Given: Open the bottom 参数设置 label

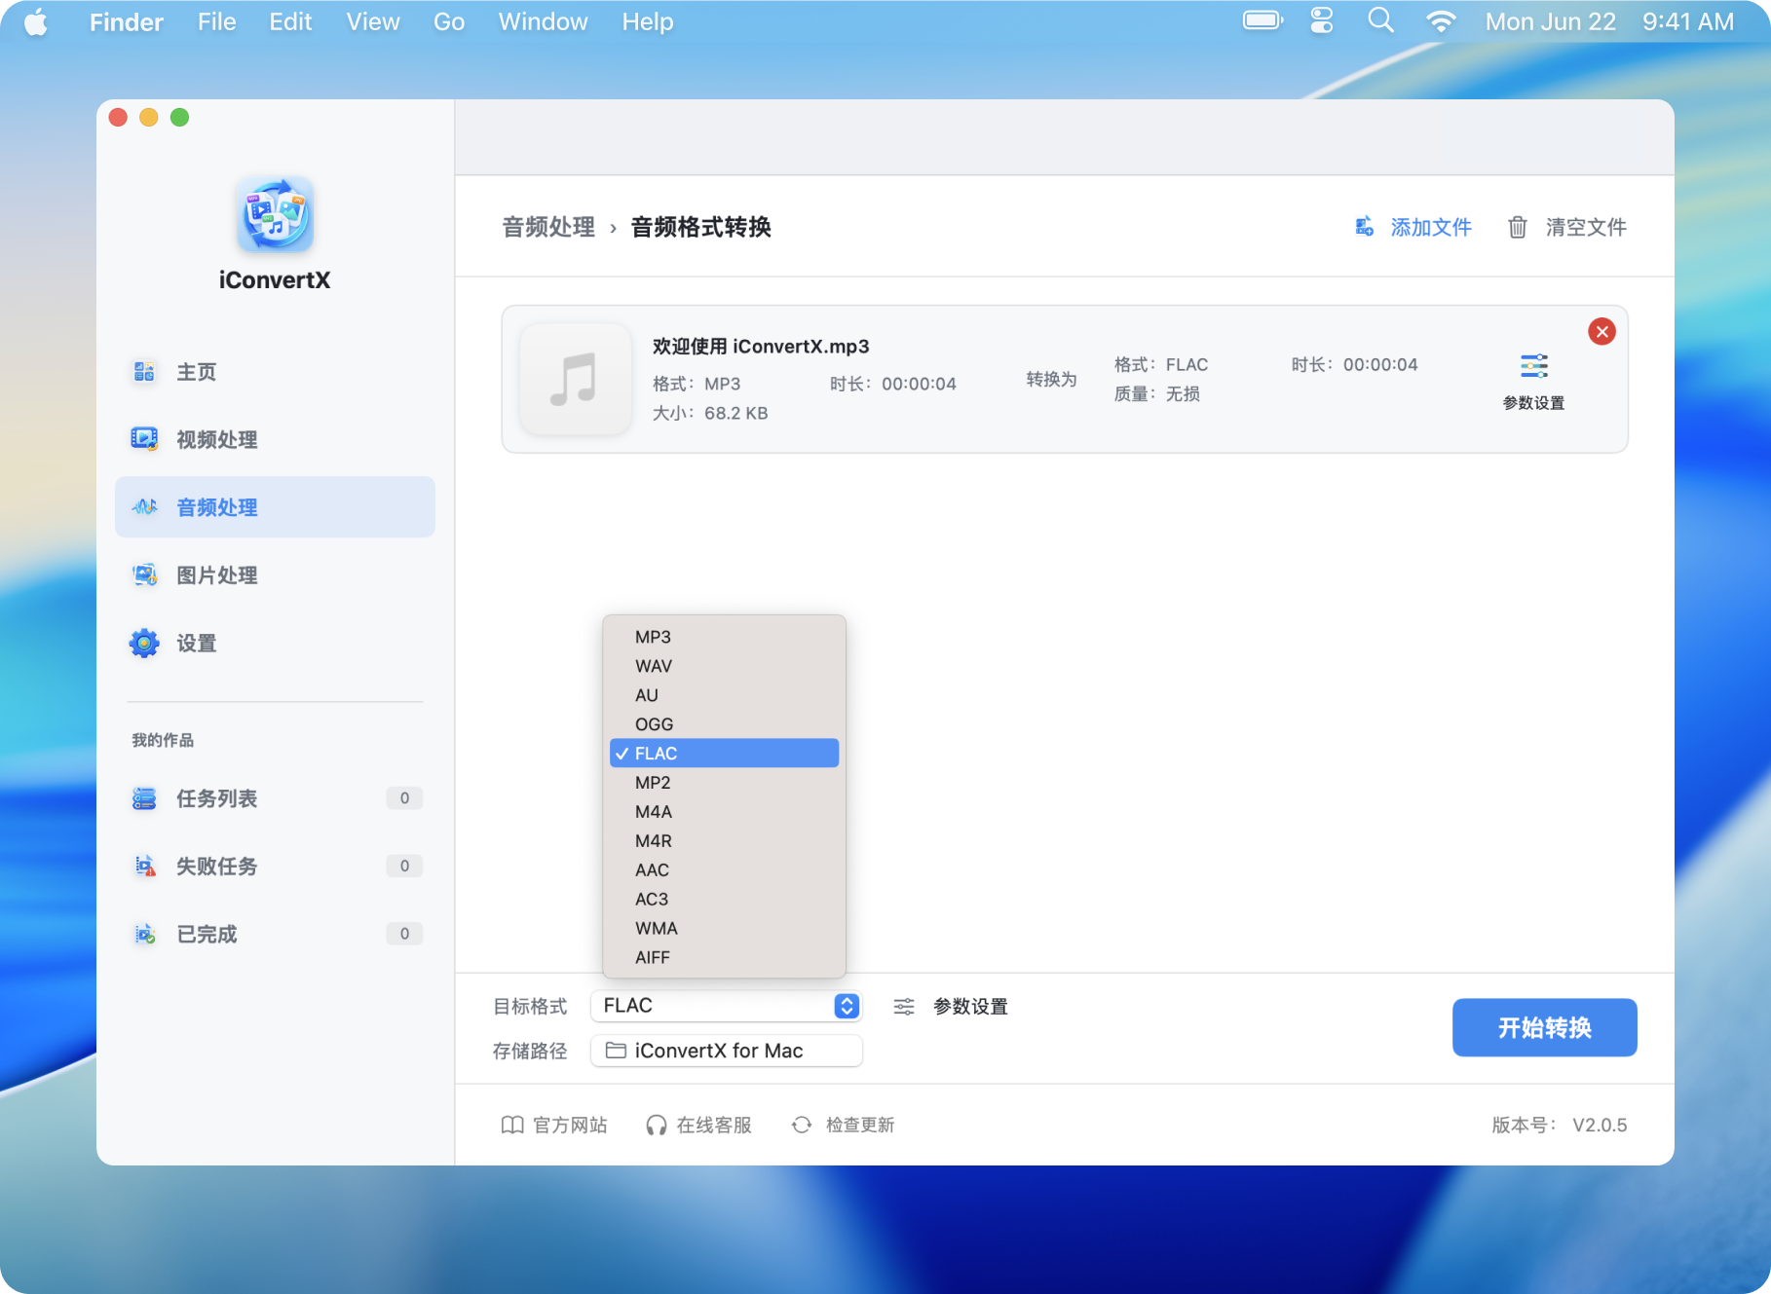Looking at the screenshot, I should 970,1007.
